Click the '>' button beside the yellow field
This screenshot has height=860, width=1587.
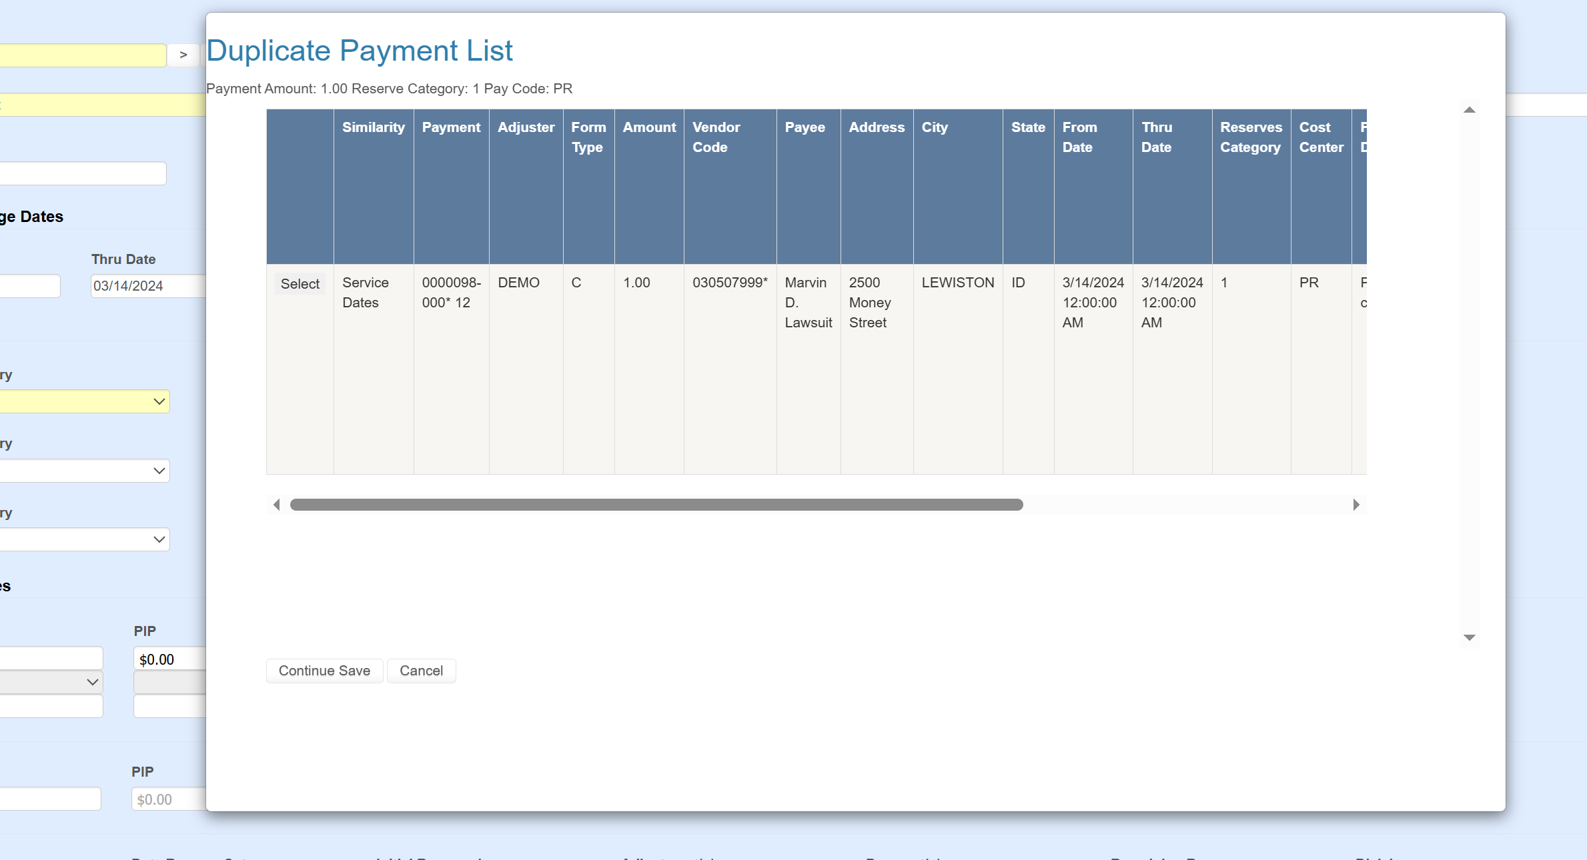183,55
